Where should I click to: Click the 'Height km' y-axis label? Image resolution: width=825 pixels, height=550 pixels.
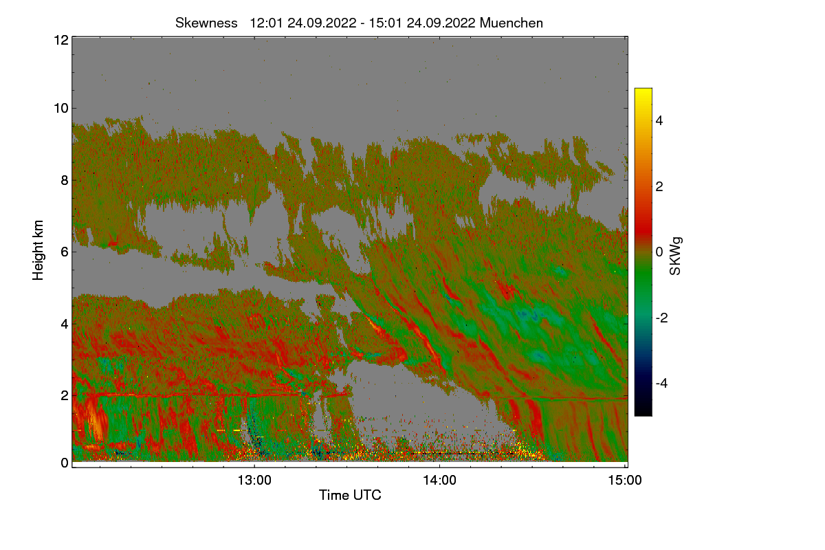38,250
